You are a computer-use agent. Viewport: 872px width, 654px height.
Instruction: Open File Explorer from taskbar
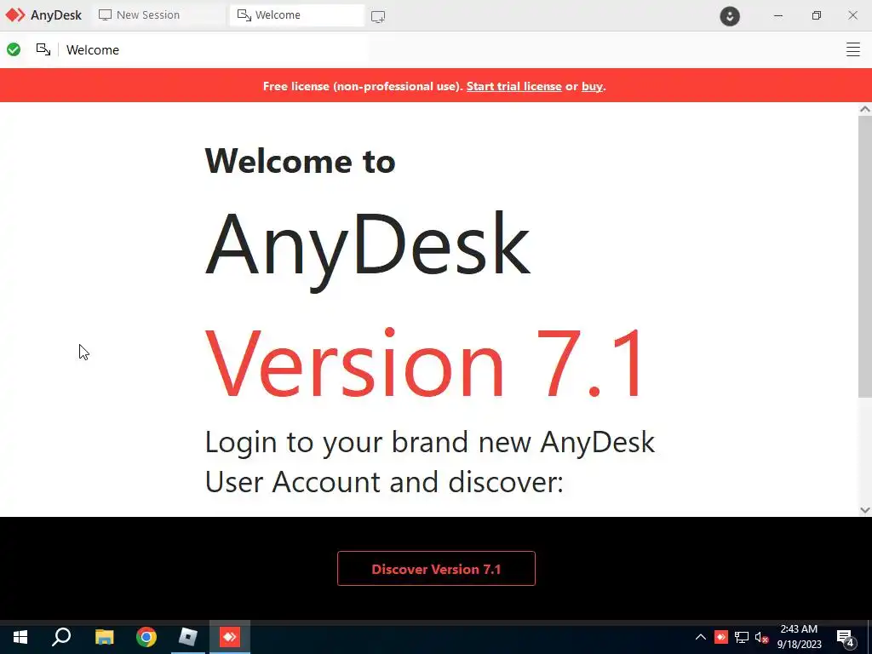click(105, 637)
